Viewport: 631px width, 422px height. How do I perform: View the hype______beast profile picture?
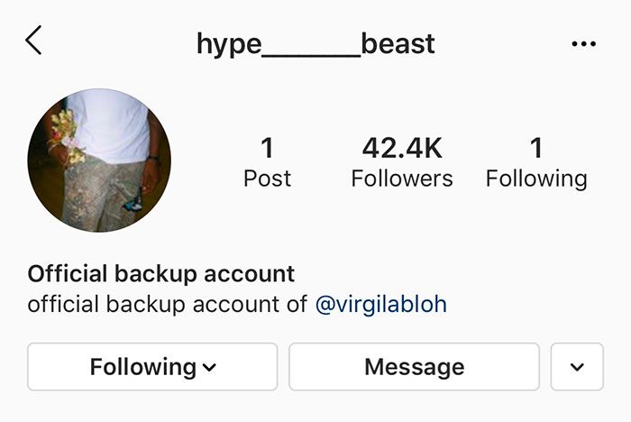(99, 161)
